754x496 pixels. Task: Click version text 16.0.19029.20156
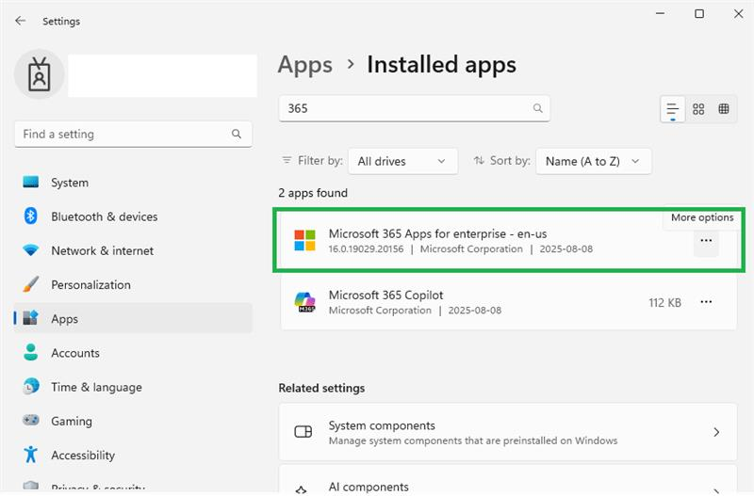pos(366,248)
